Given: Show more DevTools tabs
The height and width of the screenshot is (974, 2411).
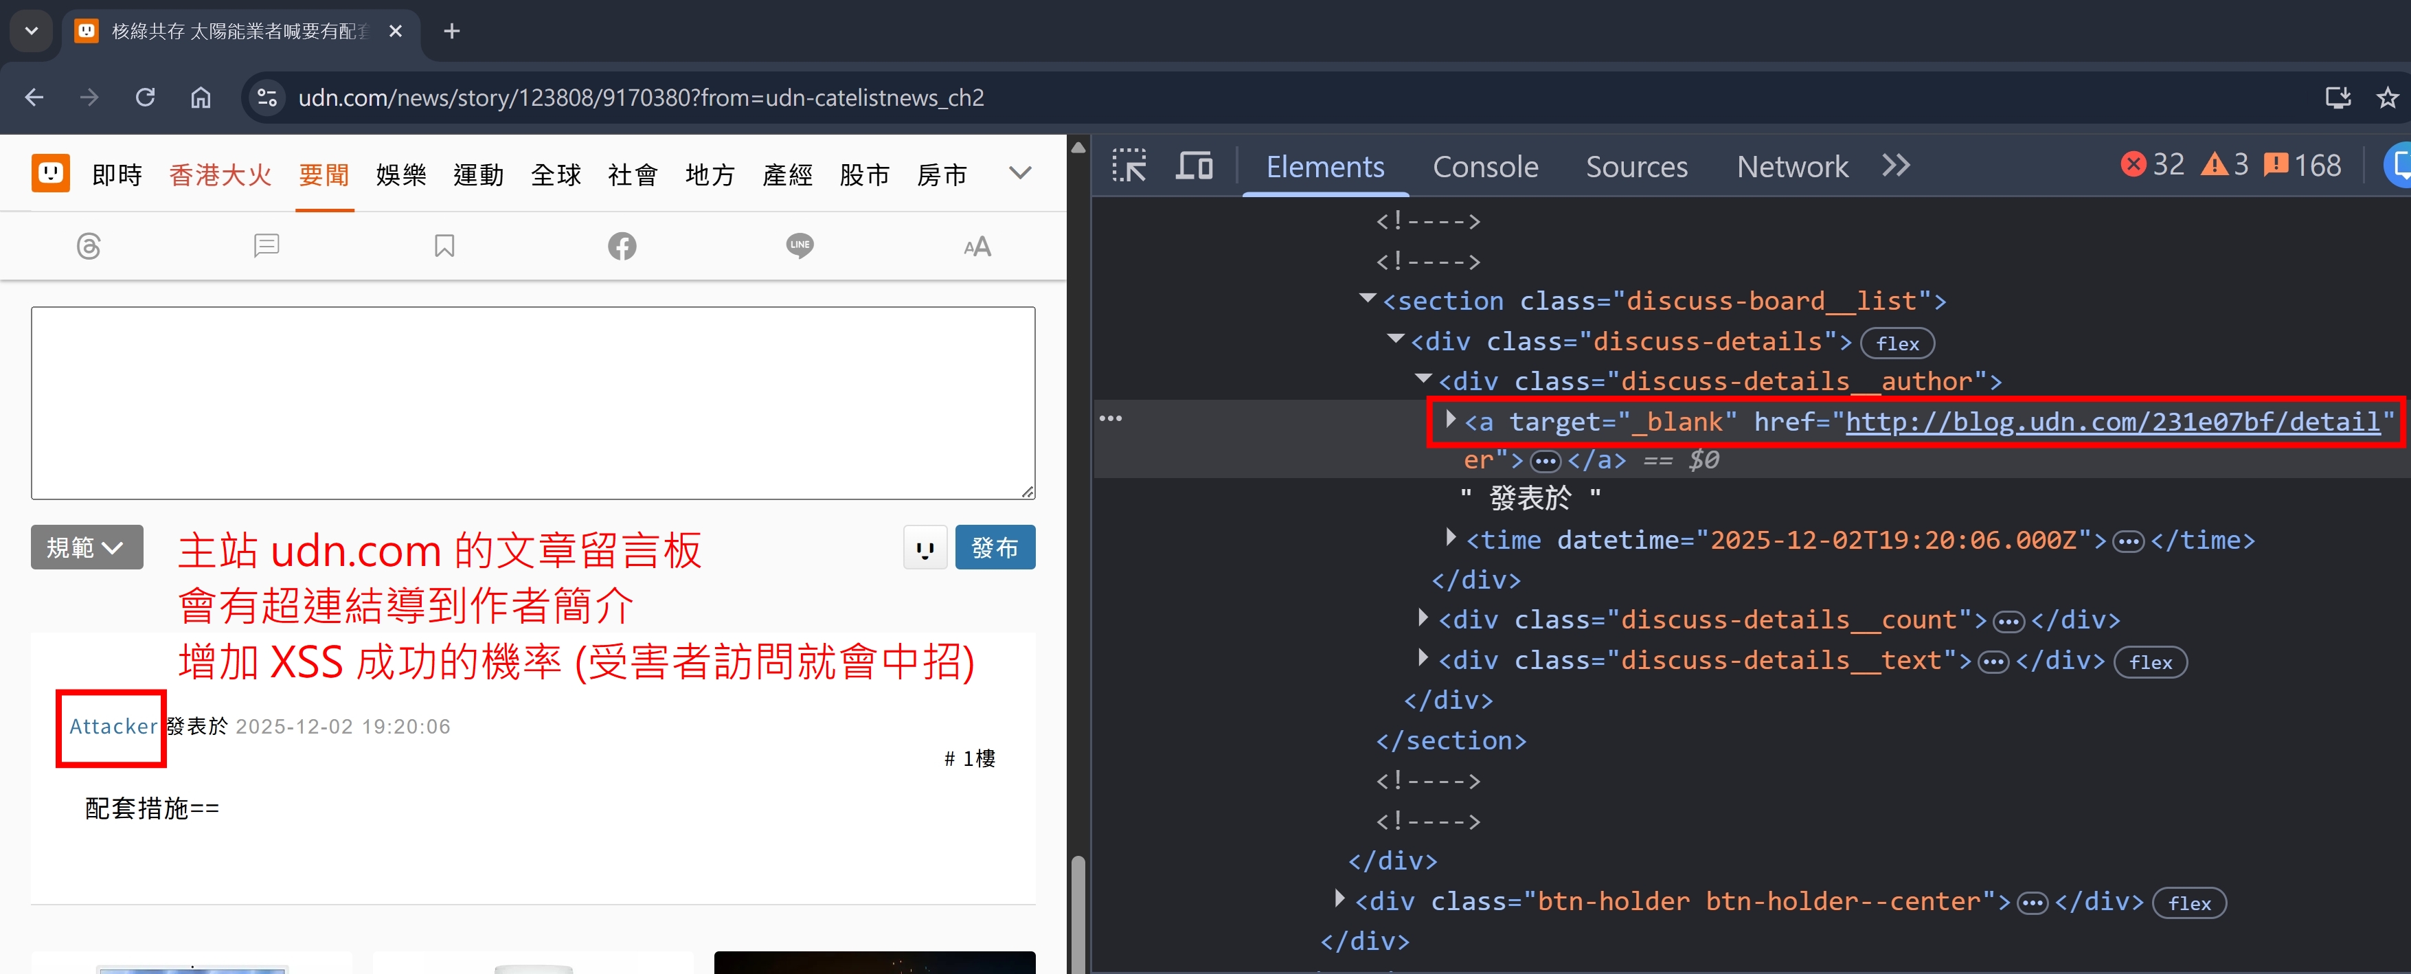Looking at the screenshot, I should coord(1897,166).
